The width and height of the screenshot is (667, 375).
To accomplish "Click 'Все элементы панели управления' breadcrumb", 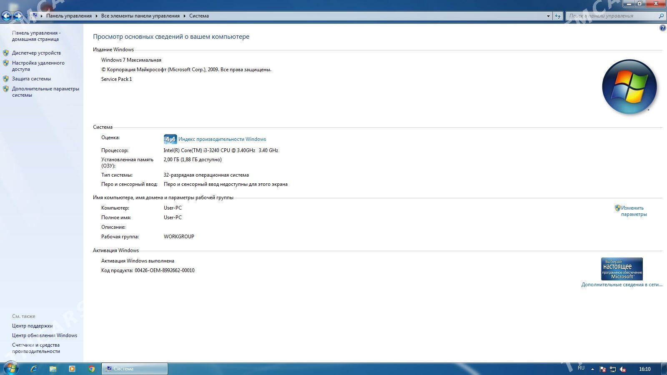I will pyautogui.click(x=140, y=16).
